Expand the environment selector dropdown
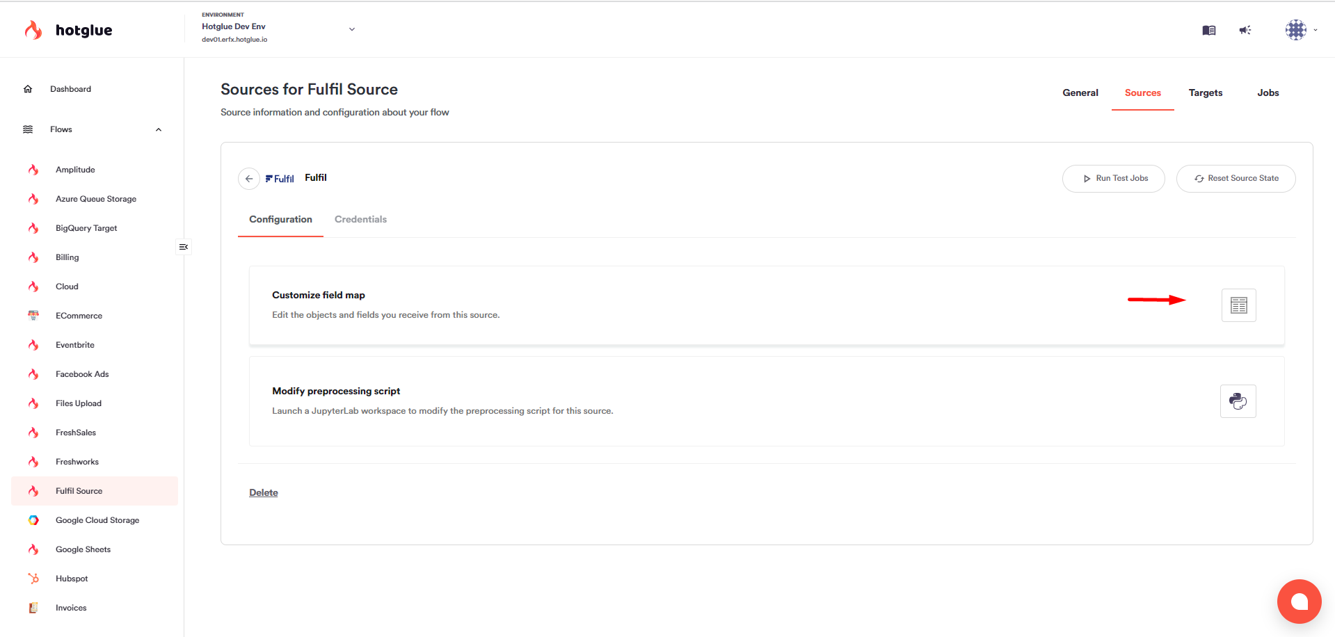1335x637 pixels. click(352, 29)
